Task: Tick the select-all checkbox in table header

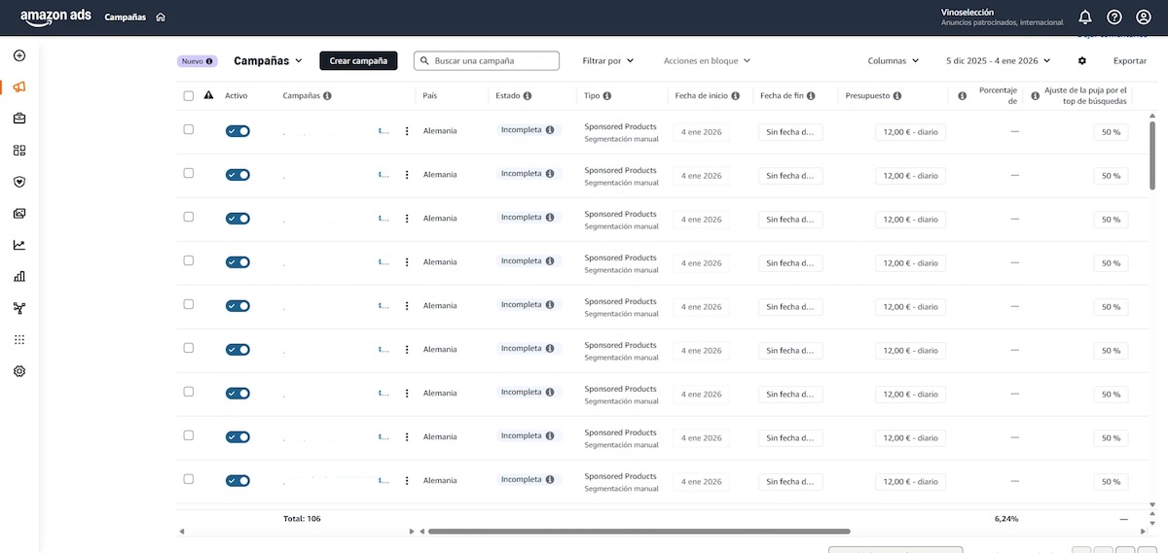Action: (189, 96)
